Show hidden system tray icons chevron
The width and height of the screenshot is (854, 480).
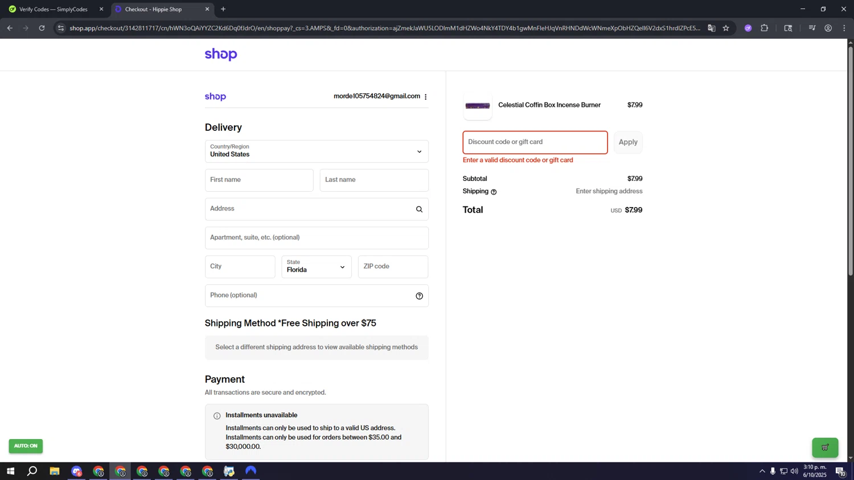(x=762, y=471)
